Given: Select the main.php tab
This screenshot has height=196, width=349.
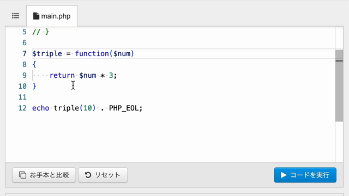Looking at the screenshot, I should click(52, 16).
